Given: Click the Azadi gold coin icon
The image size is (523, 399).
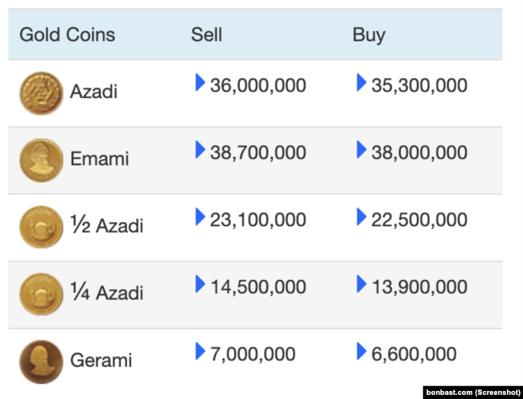Looking at the screenshot, I should pyautogui.click(x=41, y=93).
